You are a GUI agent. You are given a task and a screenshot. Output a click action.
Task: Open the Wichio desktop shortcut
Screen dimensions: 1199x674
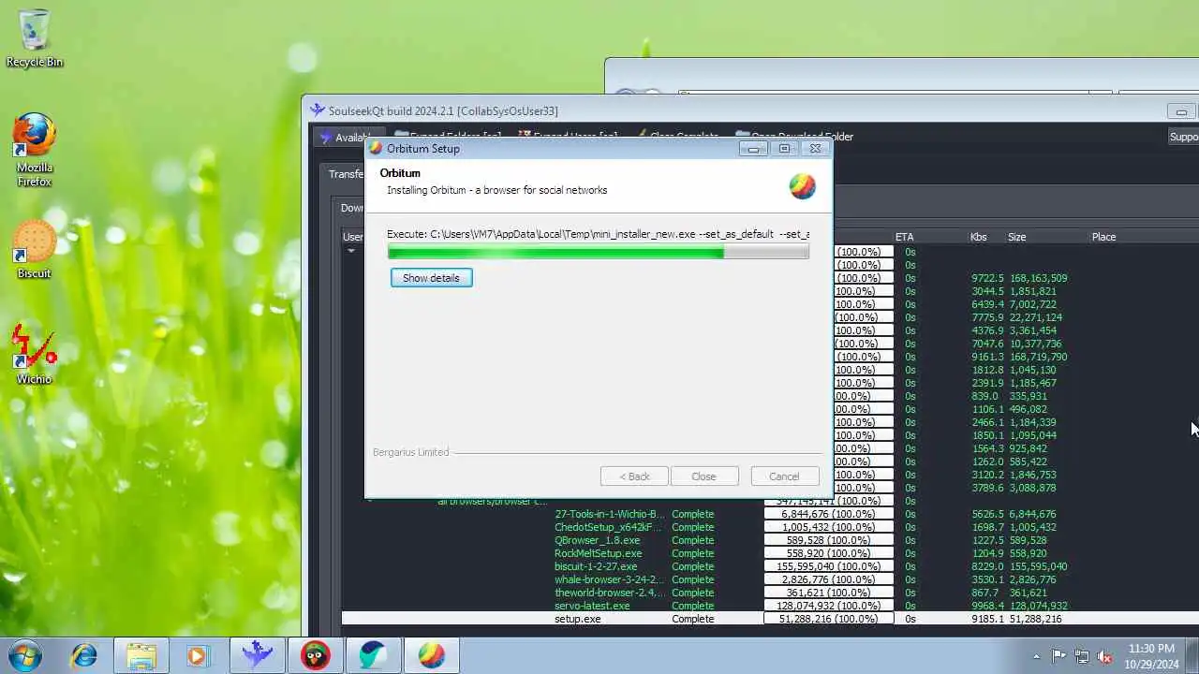point(35,354)
